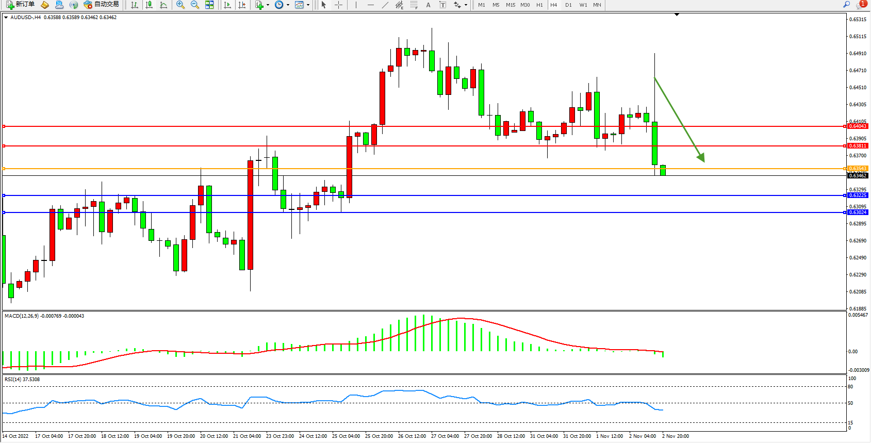Switch to the H1 timeframe
Image resolution: width=871 pixels, height=443 pixels.
[539, 5]
